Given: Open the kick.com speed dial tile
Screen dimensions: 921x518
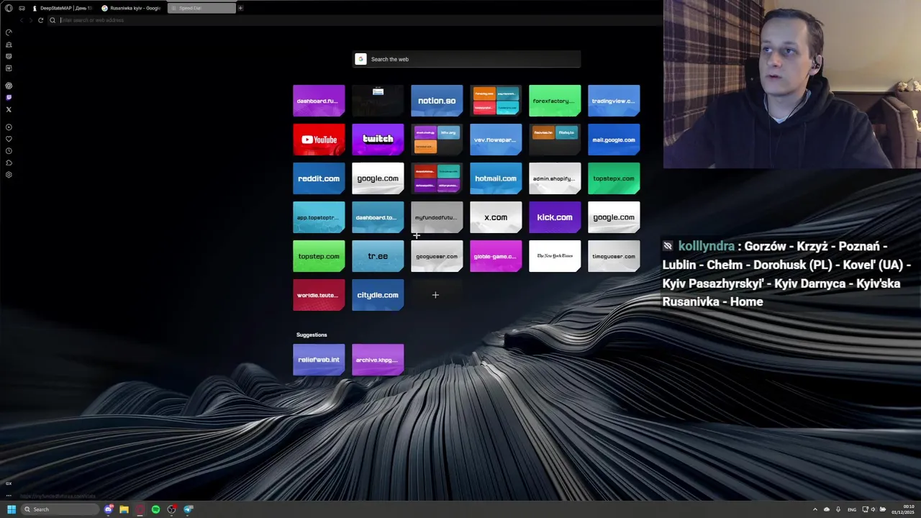Looking at the screenshot, I should click(555, 217).
